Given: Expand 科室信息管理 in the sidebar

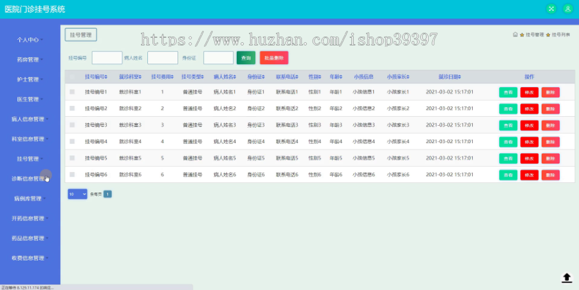Looking at the screenshot, I should tap(30, 139).
